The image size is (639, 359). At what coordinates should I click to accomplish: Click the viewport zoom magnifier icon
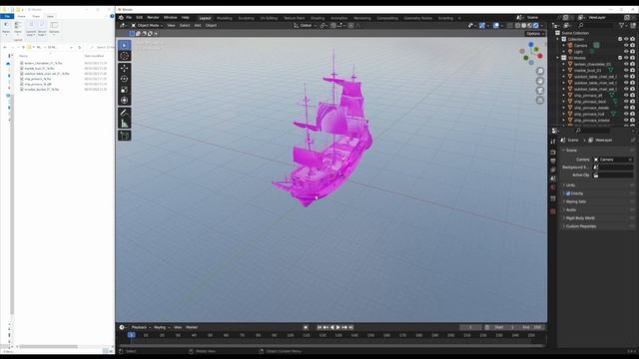(x=540, y=71)
